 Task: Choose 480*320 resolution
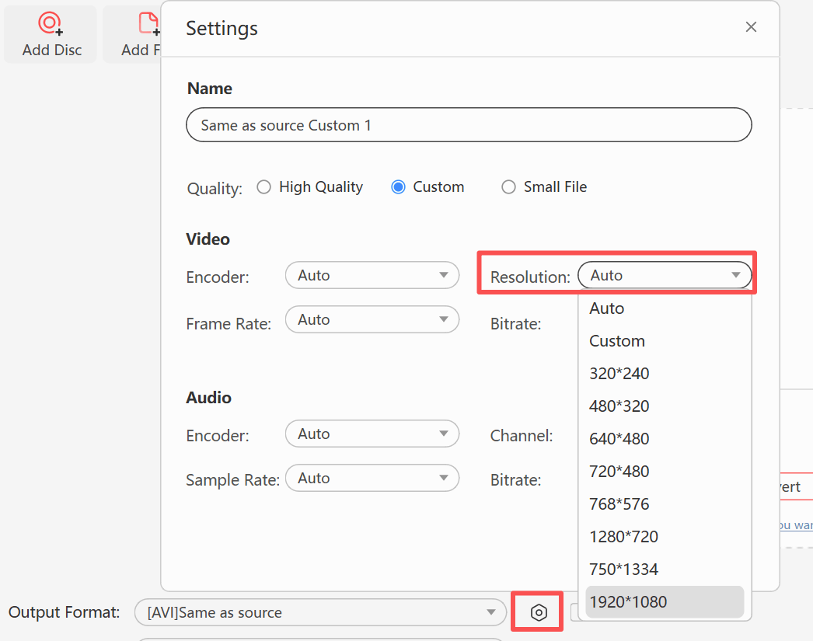[665, 406]
